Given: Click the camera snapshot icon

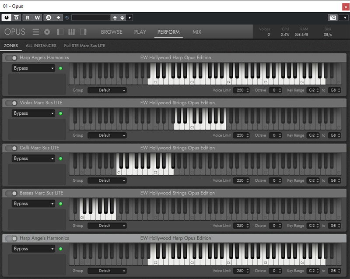Looking at the screenshot, I should coord(332,18).
